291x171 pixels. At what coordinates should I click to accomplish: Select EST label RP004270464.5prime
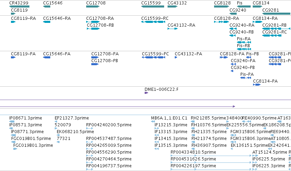point(109,159)
